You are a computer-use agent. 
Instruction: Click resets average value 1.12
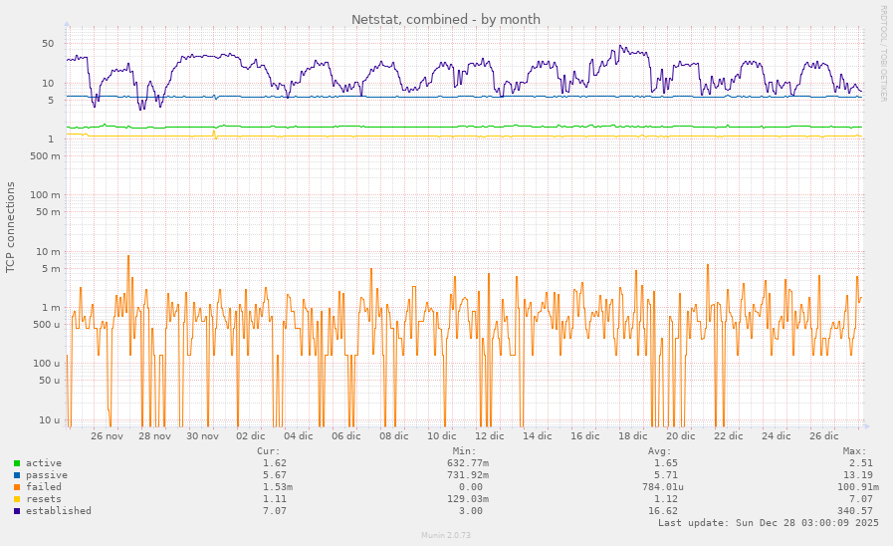coord(666,499)
